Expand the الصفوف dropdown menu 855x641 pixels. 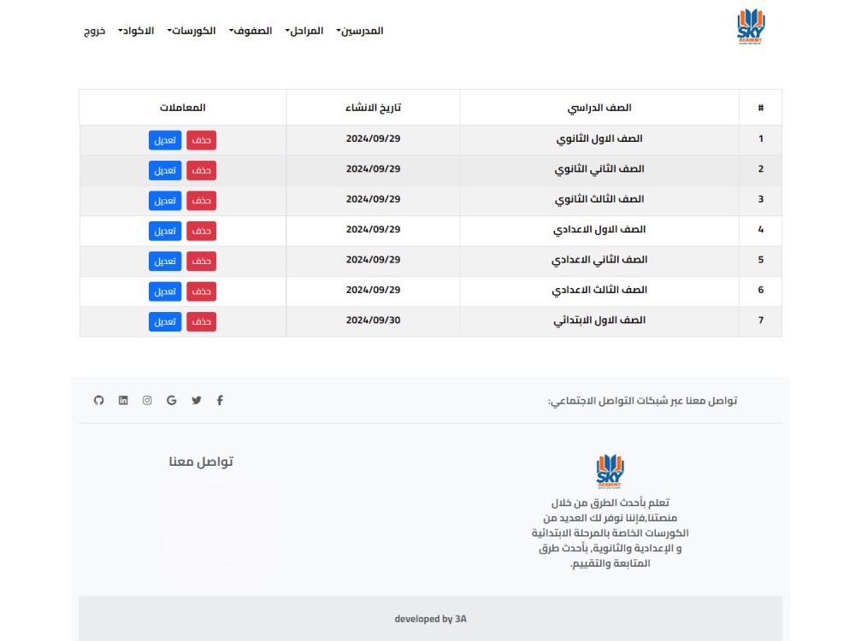click(x=251, y=31)
